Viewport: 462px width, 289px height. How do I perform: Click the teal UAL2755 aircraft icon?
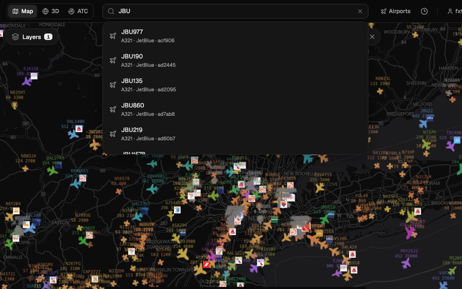[137, 216]
